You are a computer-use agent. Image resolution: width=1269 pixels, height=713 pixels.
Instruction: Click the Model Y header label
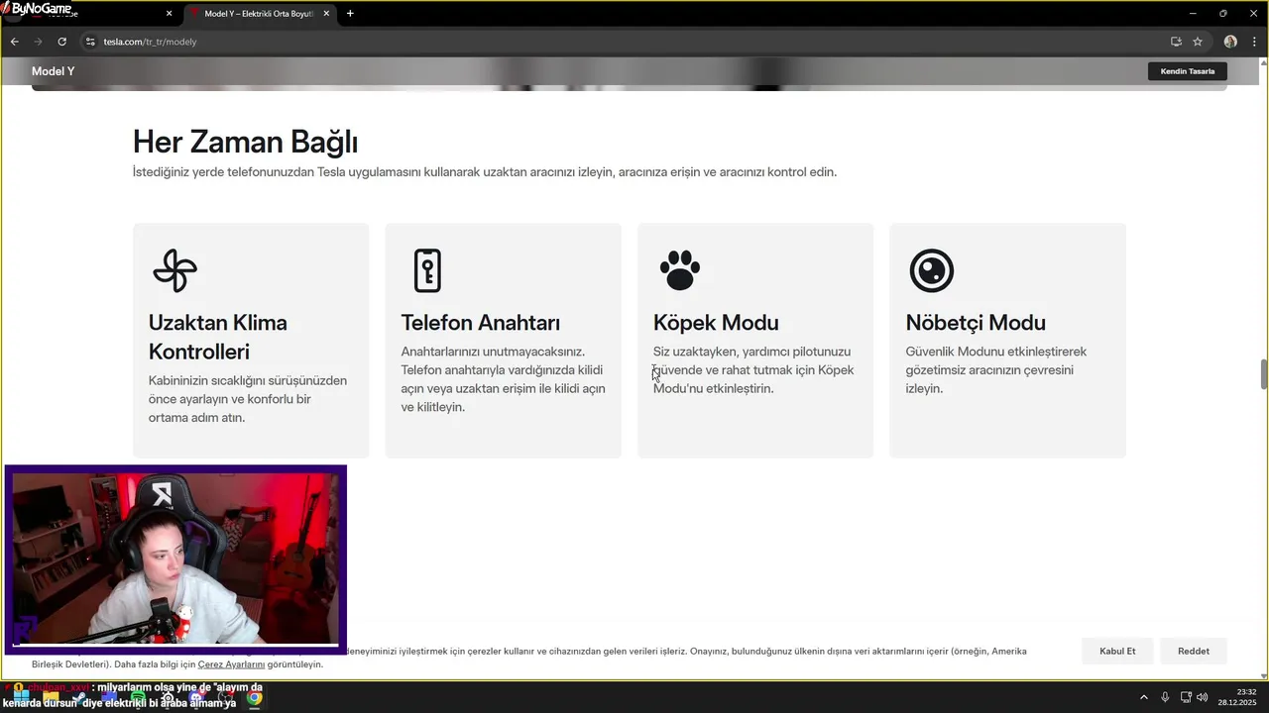[53, 71]
